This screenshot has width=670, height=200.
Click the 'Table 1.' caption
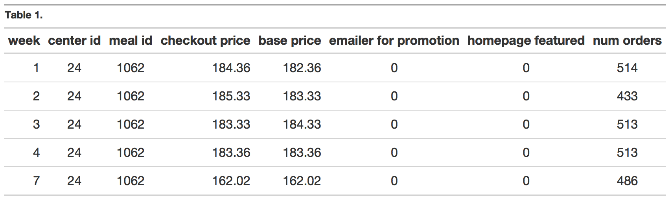pyautogui.click(x=24, y=15)
